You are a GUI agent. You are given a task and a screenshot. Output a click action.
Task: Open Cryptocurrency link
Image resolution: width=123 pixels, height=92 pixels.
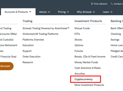(x=84, y=79)
